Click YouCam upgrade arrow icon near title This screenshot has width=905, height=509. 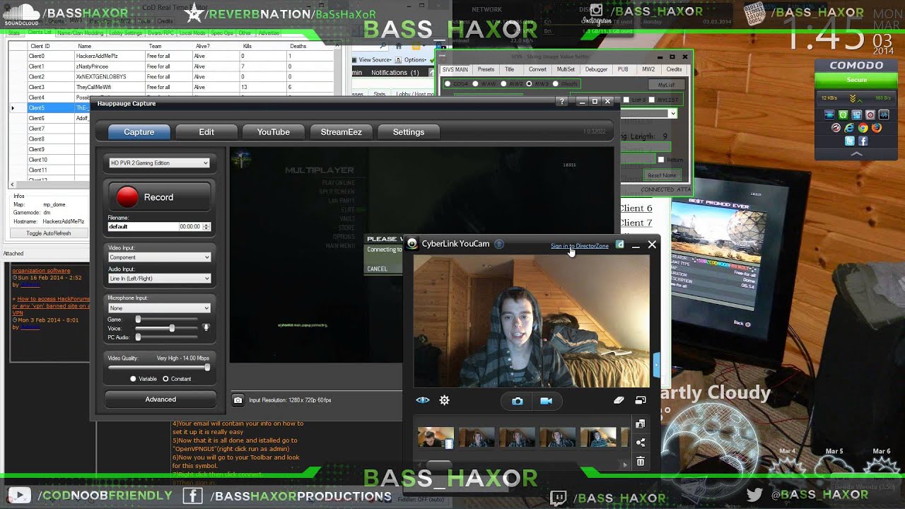pyautogui.click(x=499, y=244)
